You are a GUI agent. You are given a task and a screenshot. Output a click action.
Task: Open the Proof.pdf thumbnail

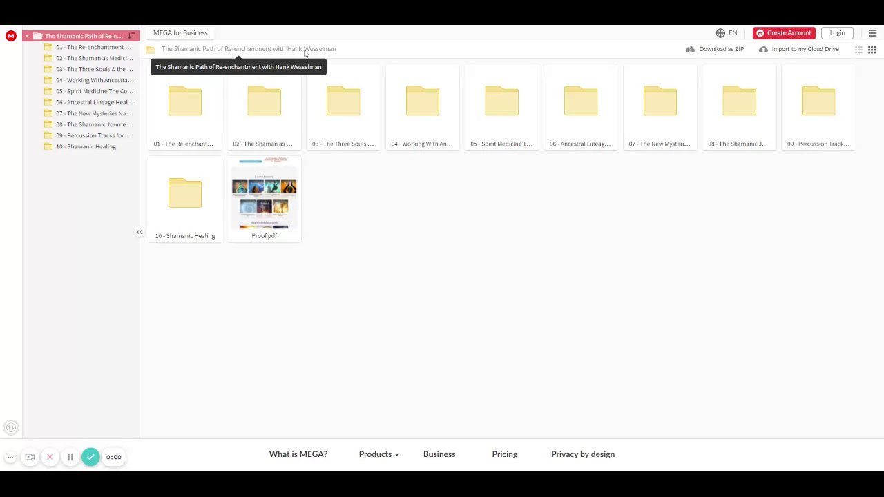264,199
